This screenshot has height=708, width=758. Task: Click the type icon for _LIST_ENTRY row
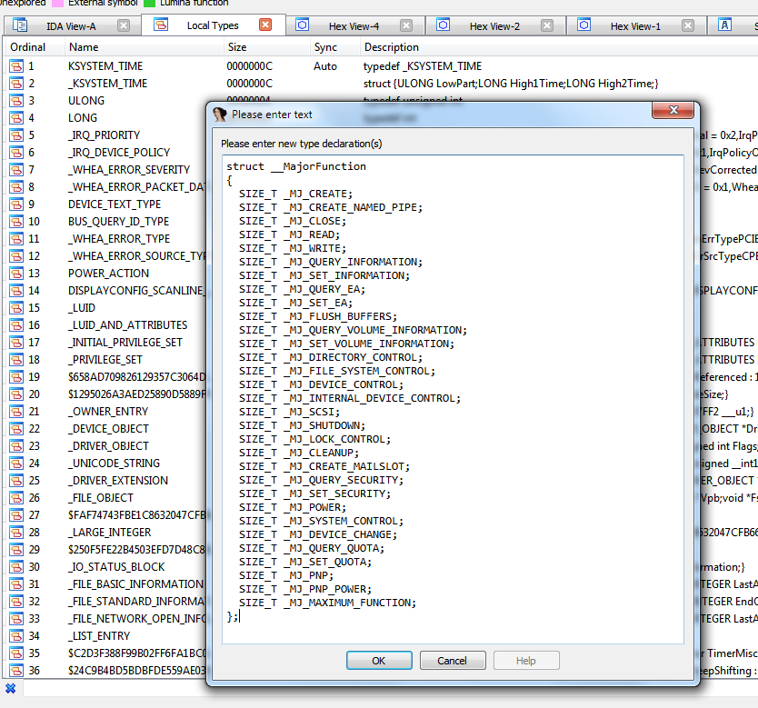(16, 636)
